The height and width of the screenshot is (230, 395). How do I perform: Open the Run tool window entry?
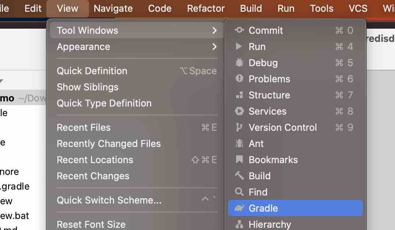(x=257, y=47)
